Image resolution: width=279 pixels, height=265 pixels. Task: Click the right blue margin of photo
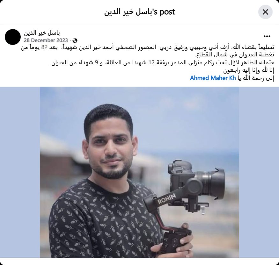tap(259, 172)
